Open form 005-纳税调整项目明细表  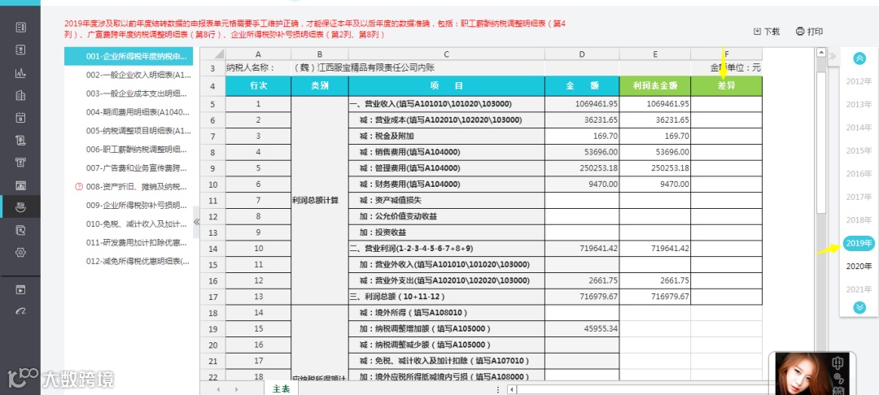pos(138,131)
